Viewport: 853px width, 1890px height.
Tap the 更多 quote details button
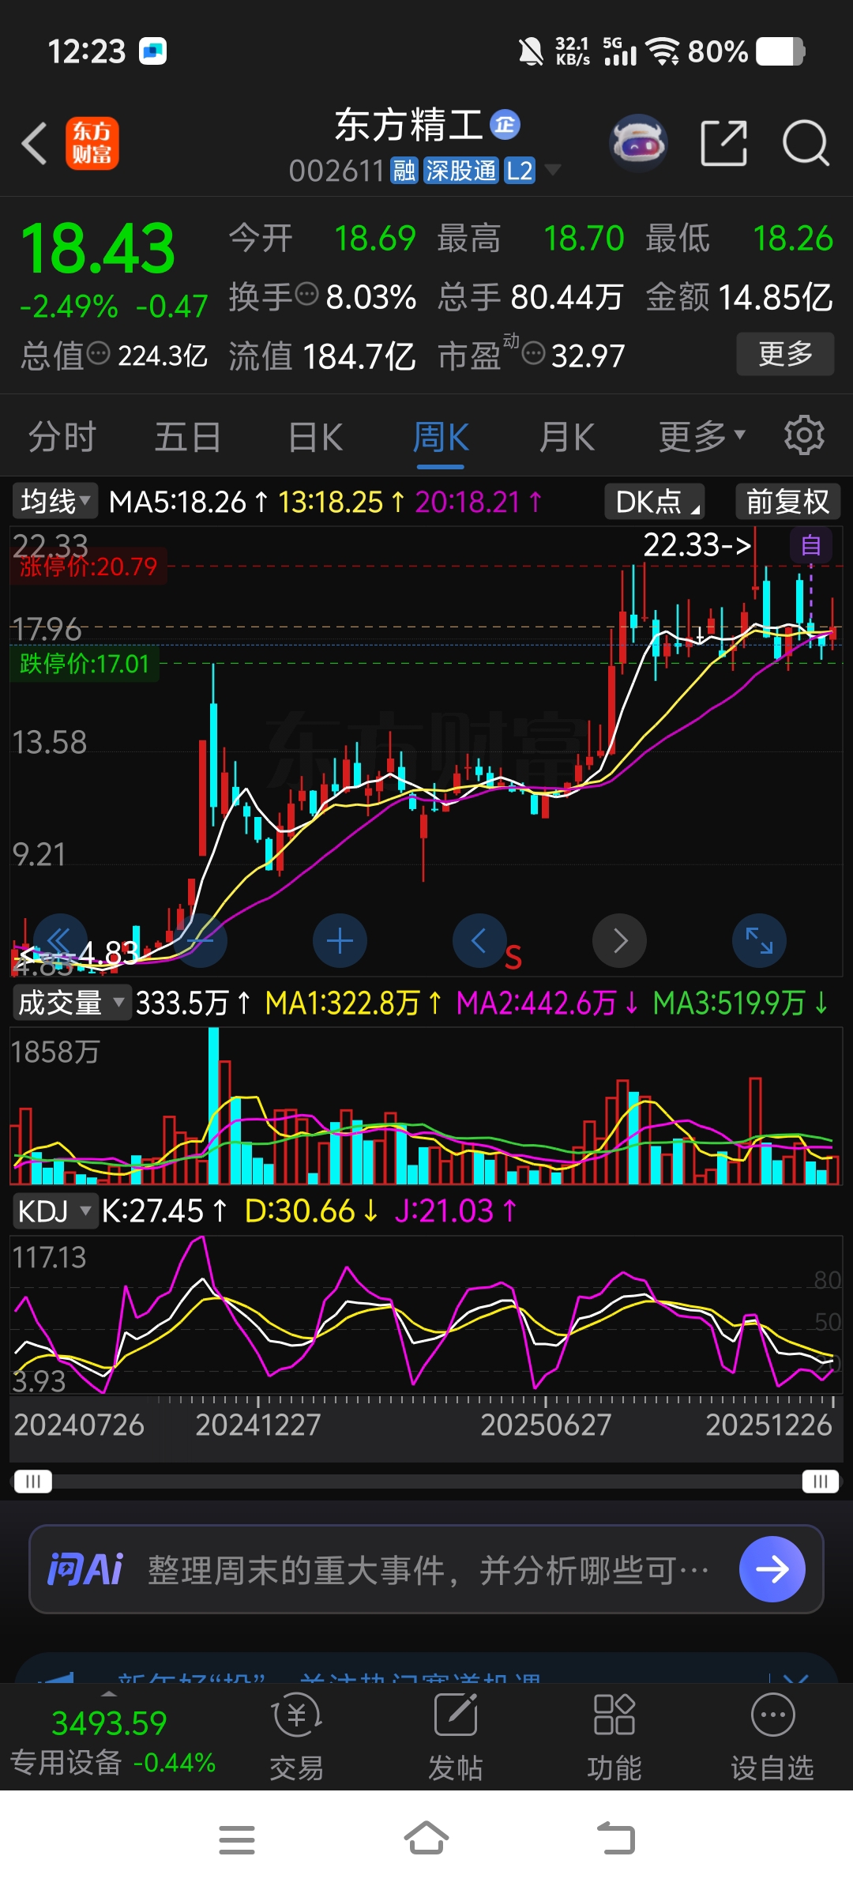[785, 353]
